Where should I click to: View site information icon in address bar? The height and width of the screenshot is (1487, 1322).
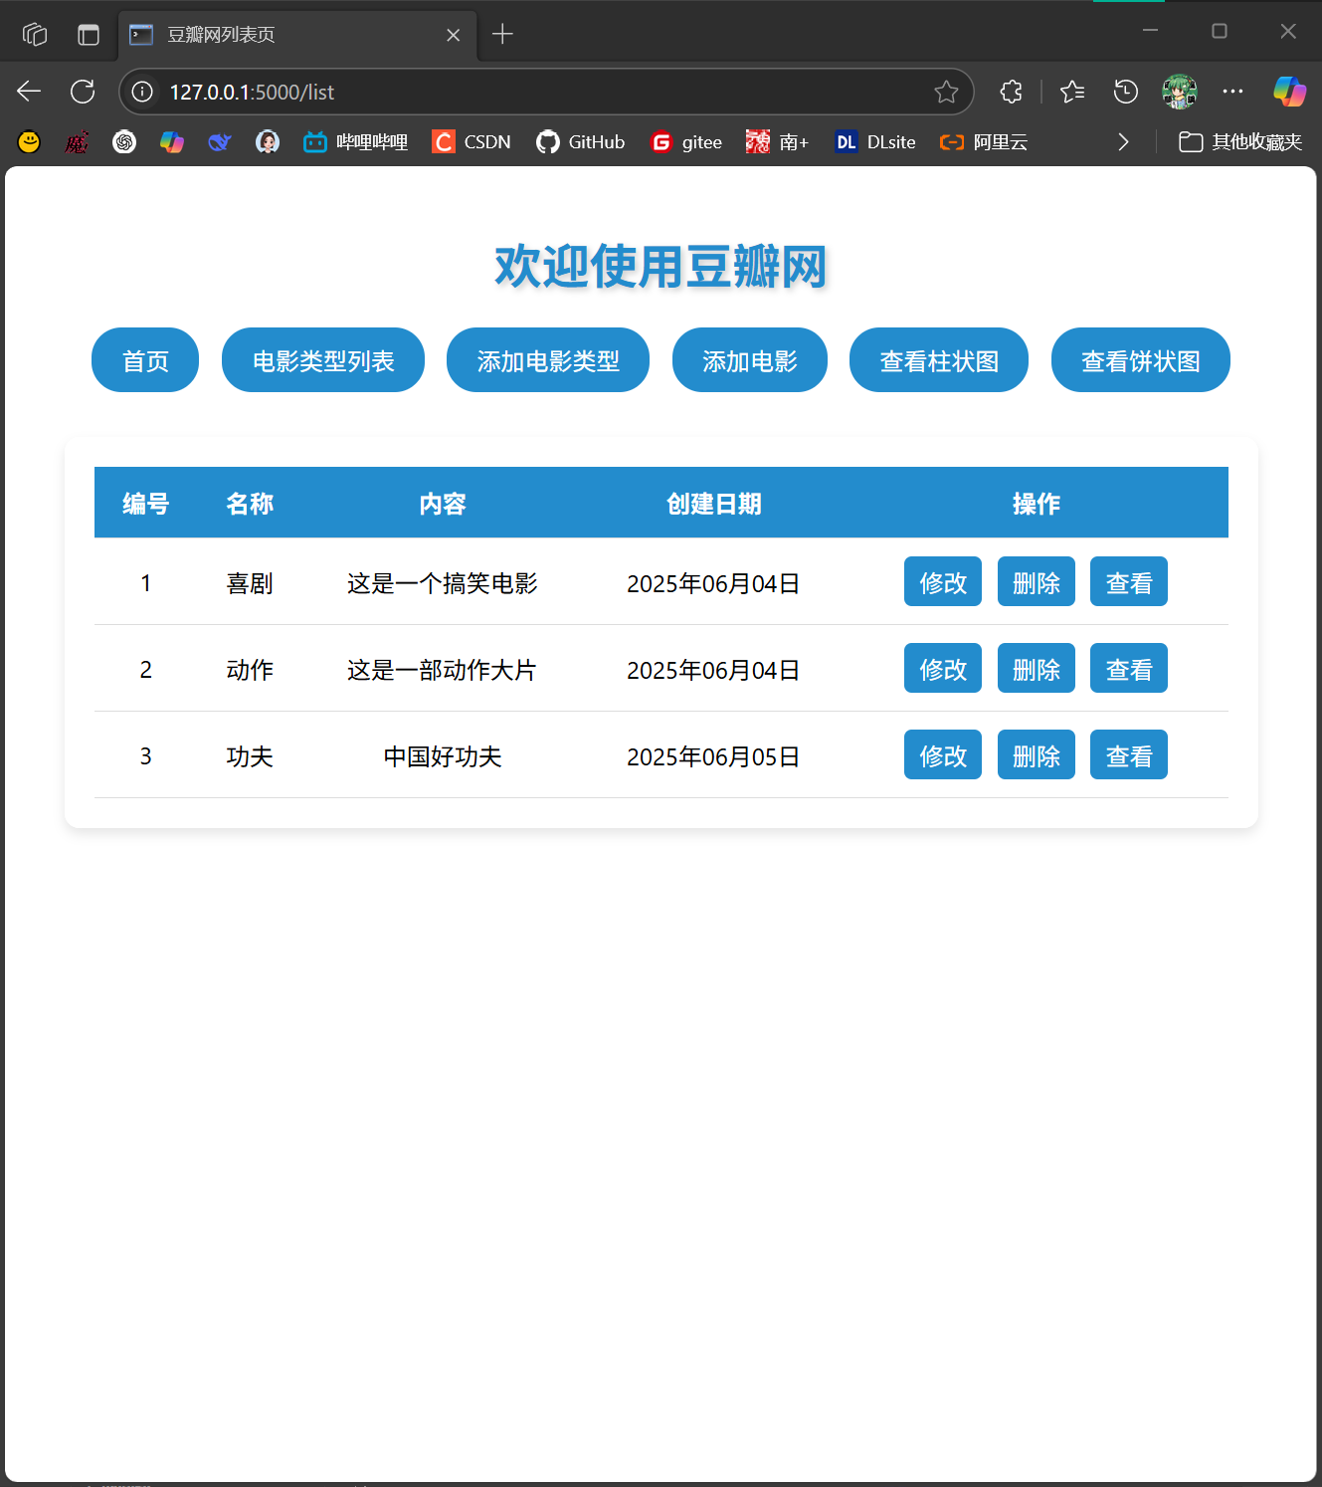coord(142,92)
